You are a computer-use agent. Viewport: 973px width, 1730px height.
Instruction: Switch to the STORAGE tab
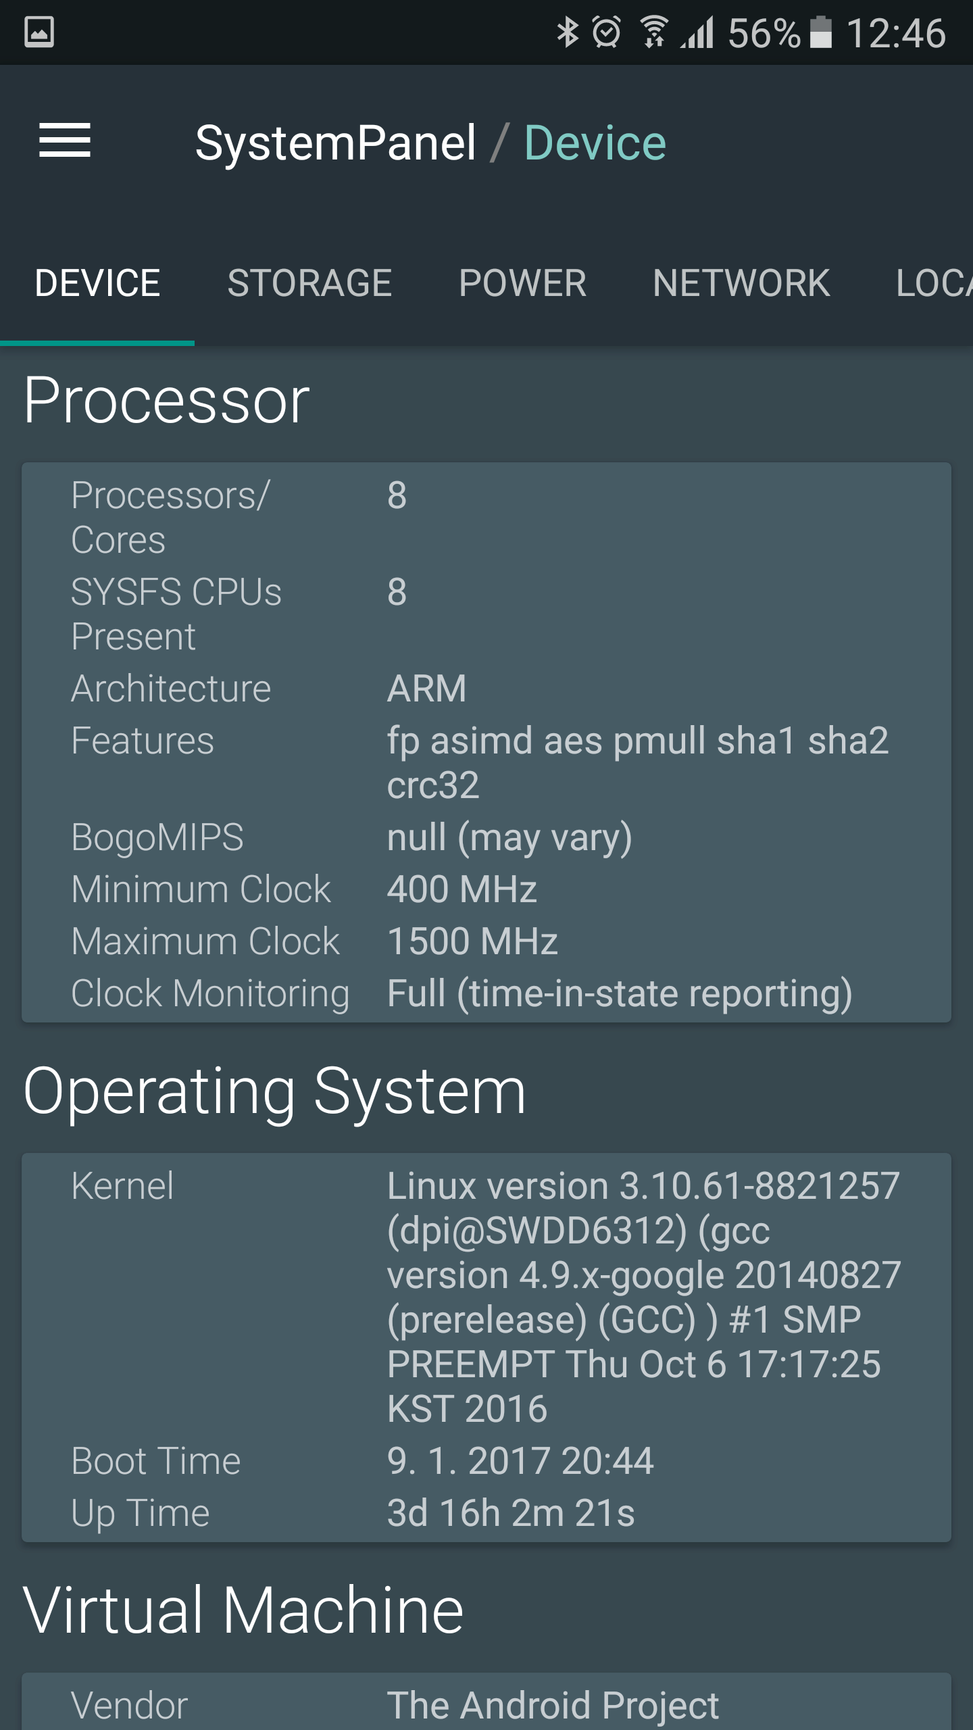click(x=309, y=282)
